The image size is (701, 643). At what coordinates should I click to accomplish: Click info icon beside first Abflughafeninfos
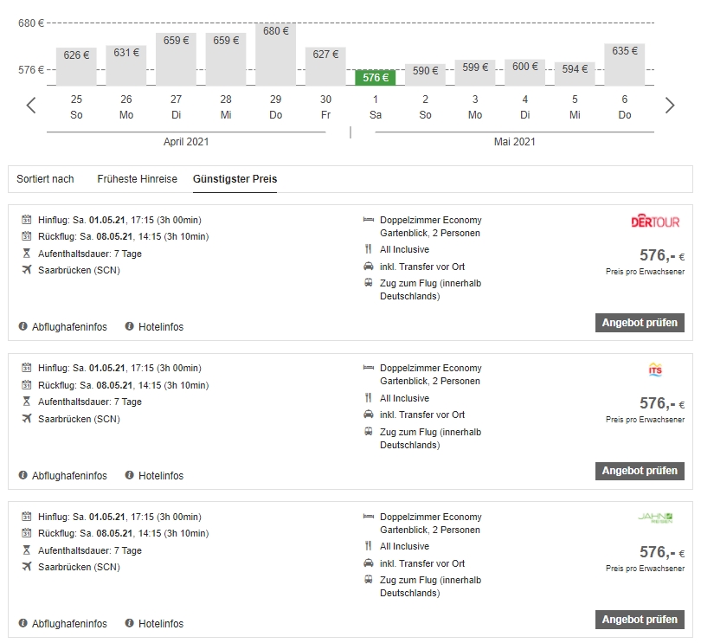tap(23, 326)
